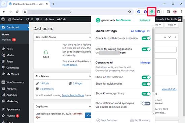Image resolution: width=185 pixels, height=123 pixels.
Task: Bookmark this page with the star icon
Action: point(129,12)
